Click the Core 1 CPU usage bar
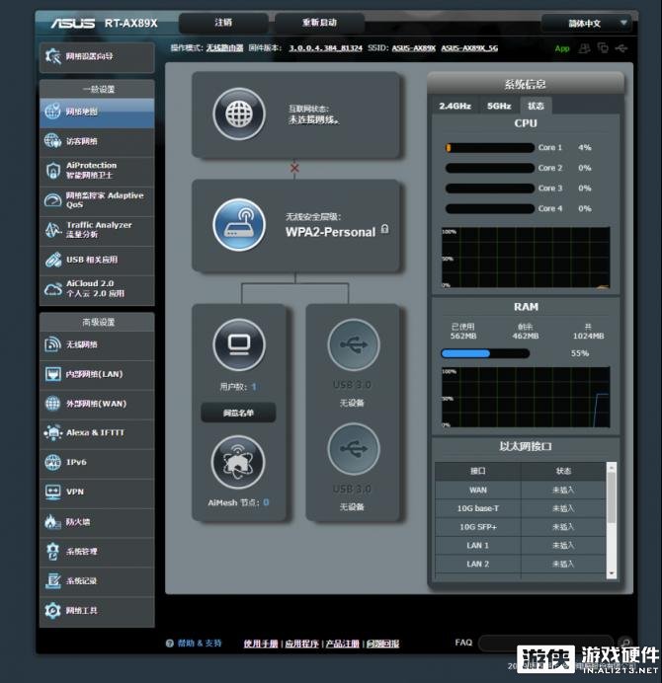 tap(490, 148)
